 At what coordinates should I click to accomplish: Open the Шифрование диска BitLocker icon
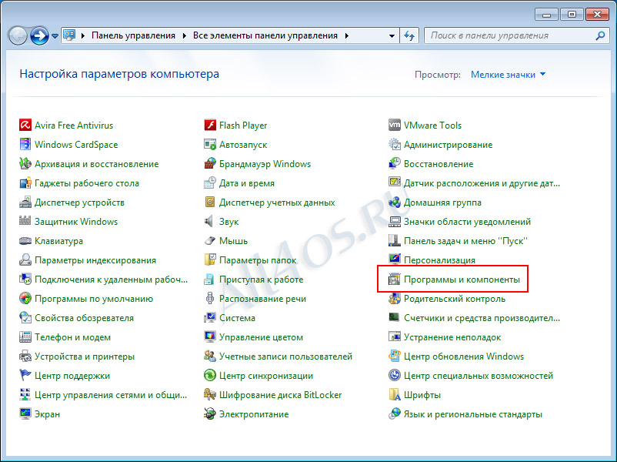pyautogui.click(x=210, y=395)
